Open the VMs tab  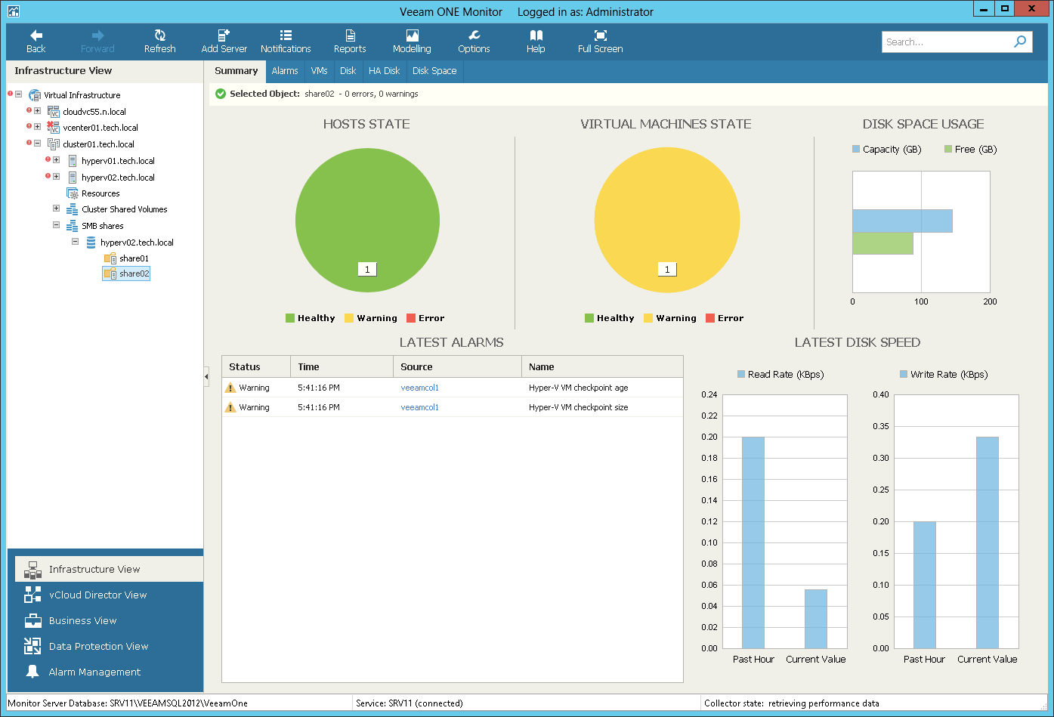(x=320, y=71)
